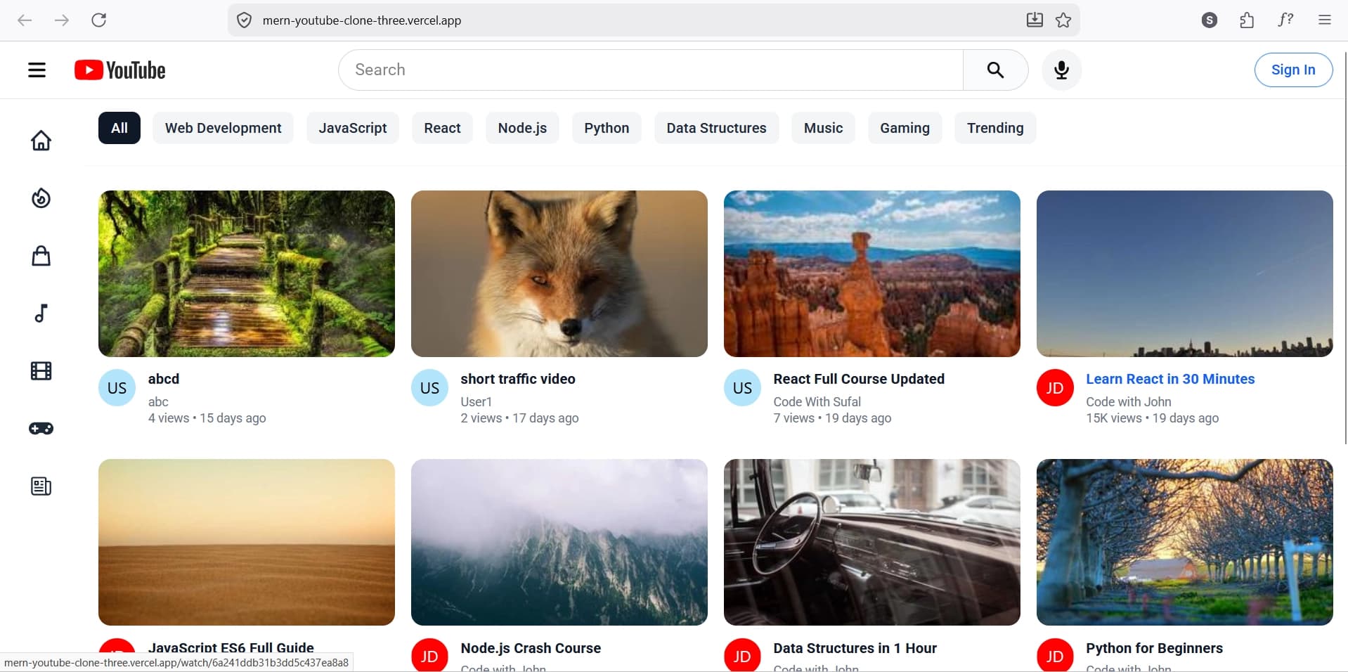Open red rock canyon thumbnail
1348x672 pixels.
(x=872, y=273)
